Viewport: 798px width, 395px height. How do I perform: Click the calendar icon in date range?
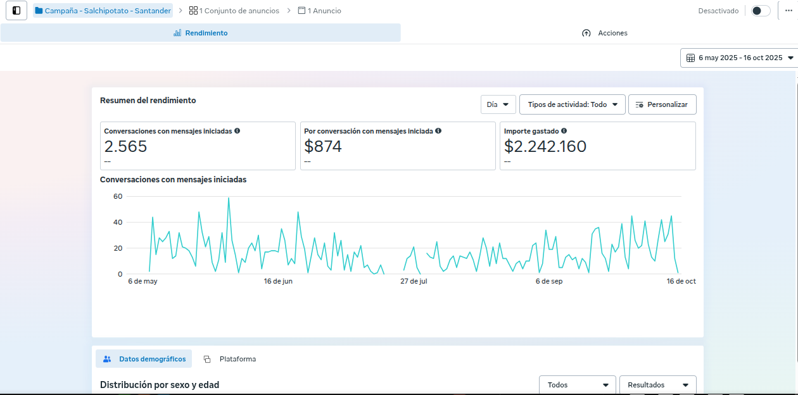point(690,58)
